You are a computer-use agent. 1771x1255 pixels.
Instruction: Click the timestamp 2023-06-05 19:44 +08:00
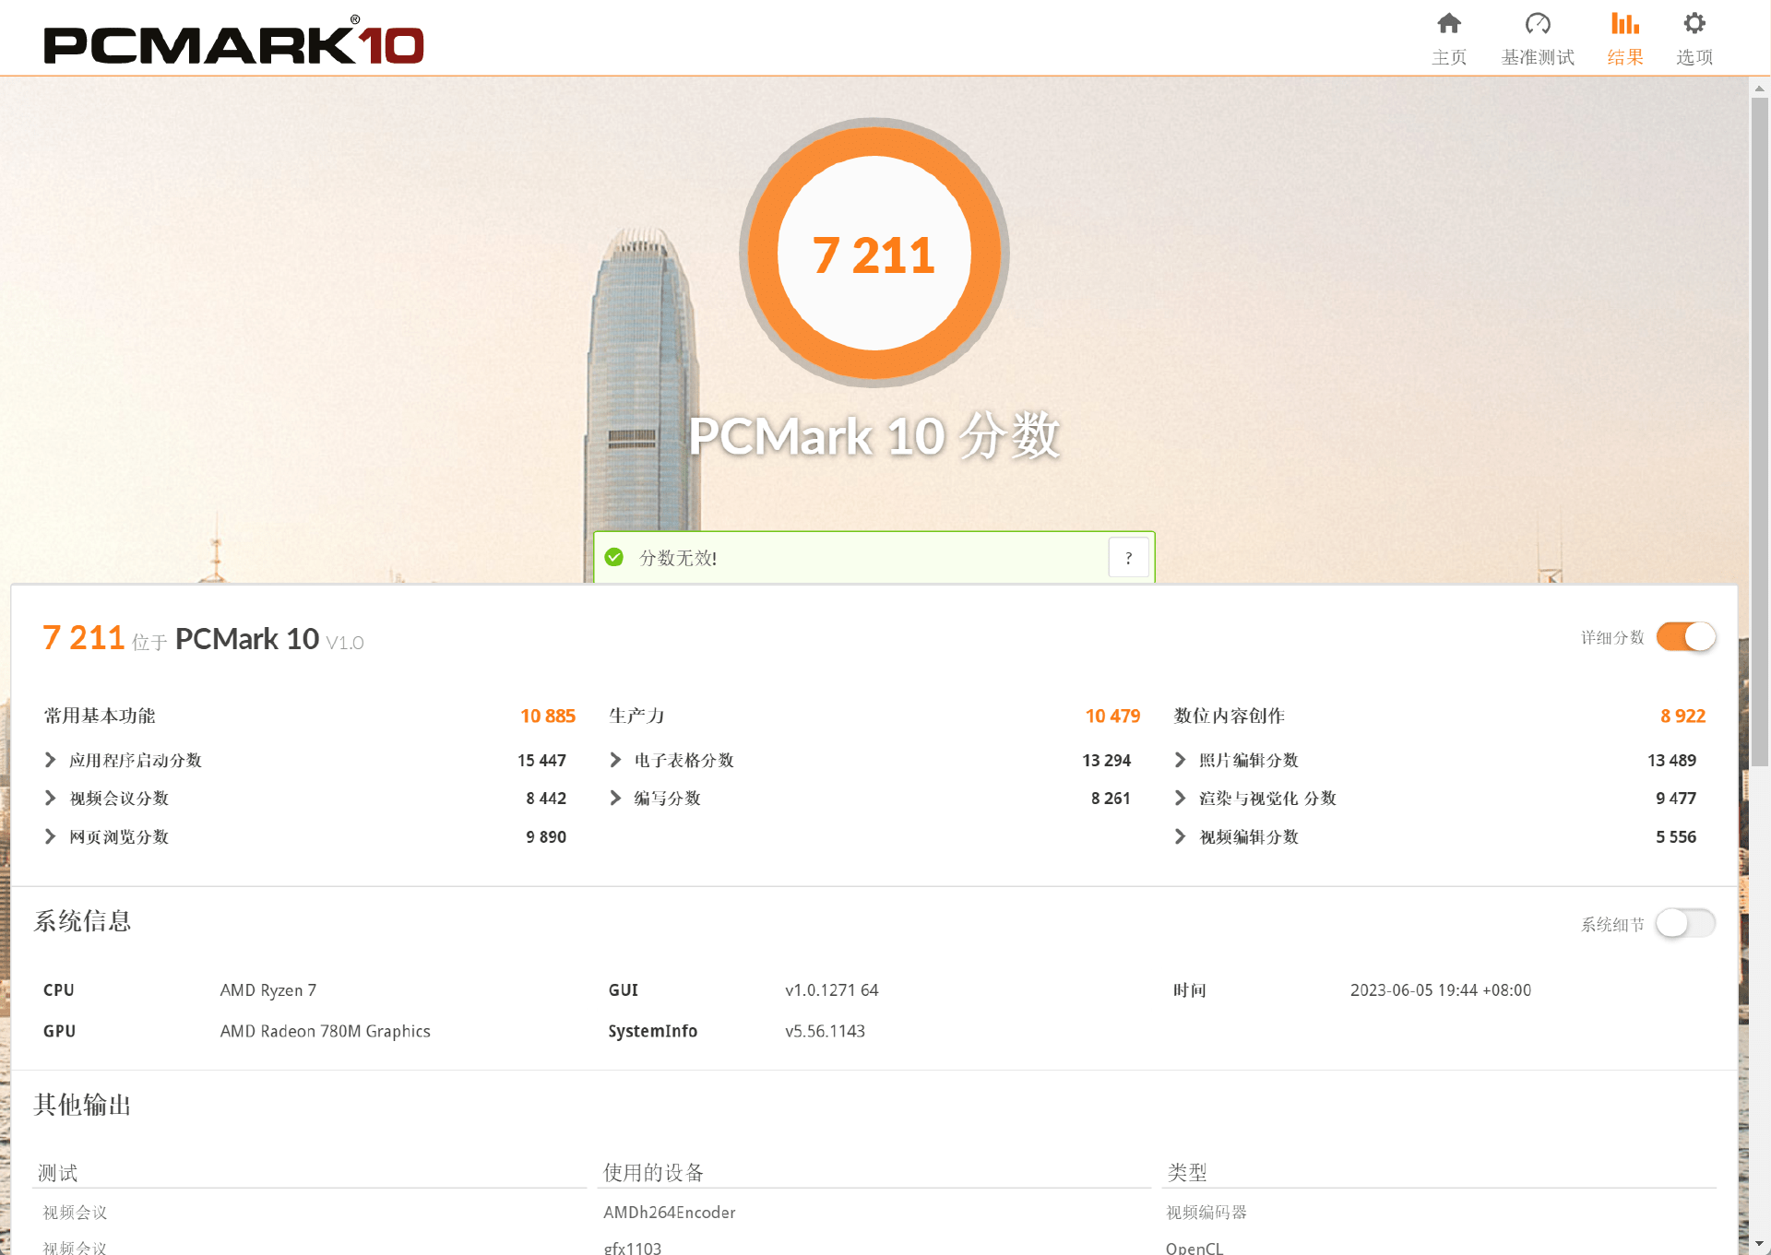tap(1440, 989)
